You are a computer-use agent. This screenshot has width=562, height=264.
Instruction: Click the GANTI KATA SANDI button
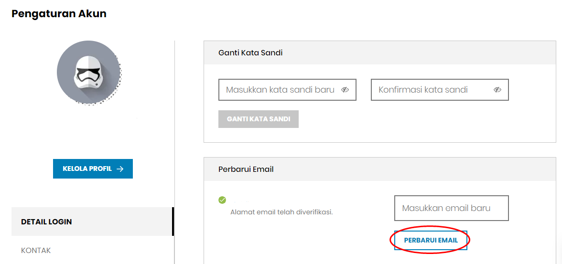coord(259,119)
